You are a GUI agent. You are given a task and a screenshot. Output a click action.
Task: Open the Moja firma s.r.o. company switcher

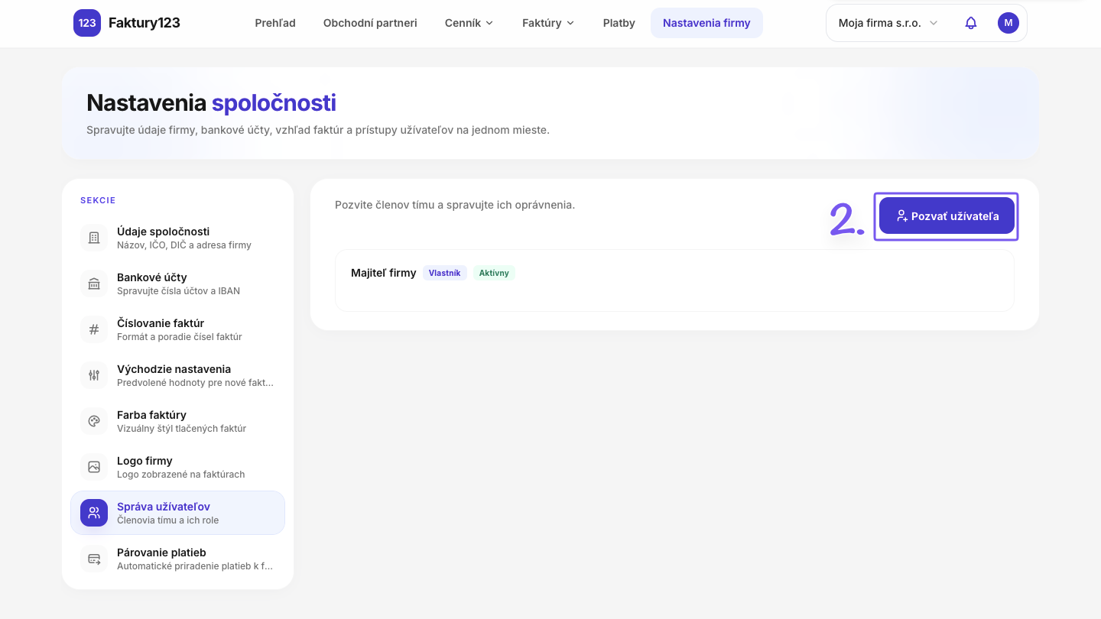click(x=888, y=23)
